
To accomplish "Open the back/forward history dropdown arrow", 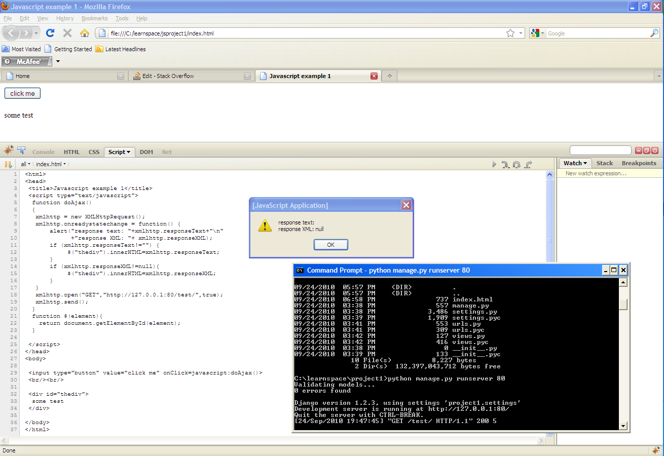I will click(x=36, y=33).
